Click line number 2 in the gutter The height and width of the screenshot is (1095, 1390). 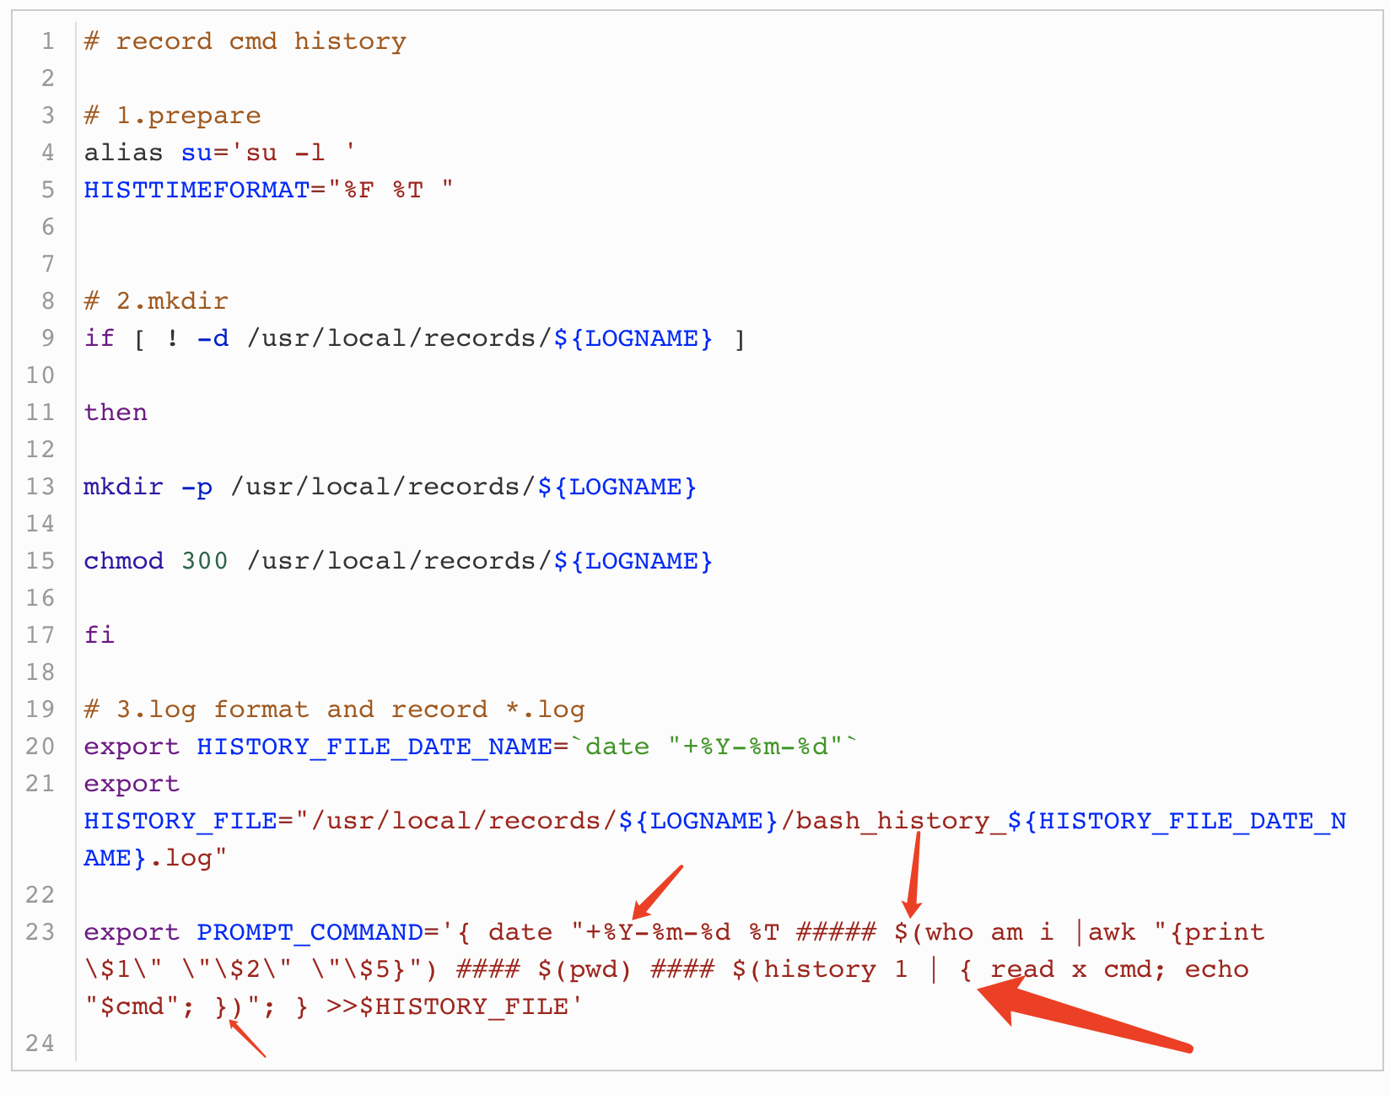[x=48, y=78]
